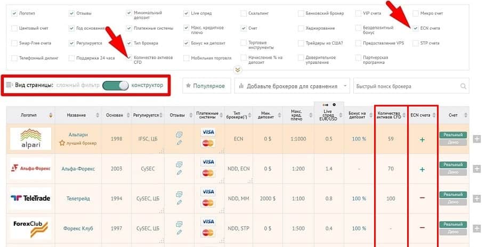Open Демо account for Форекс Клуб
Screen dimensions: 486x247
point(453,232)
